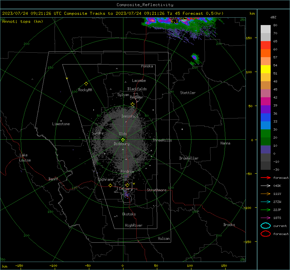This screenshot has width=290, height=270.
Task: Click the HighRiver town label
Action: [x=134, y=225]
